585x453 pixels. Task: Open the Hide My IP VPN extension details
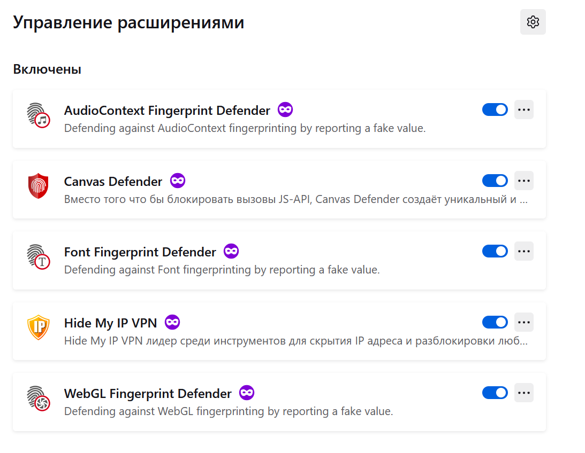pos(110,323)
